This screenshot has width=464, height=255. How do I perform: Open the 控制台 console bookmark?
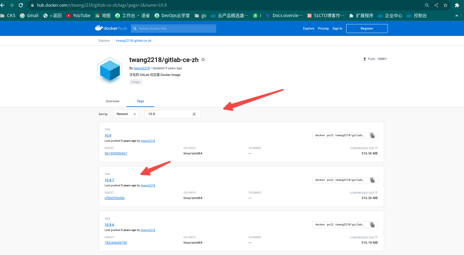tap(417, 16)
